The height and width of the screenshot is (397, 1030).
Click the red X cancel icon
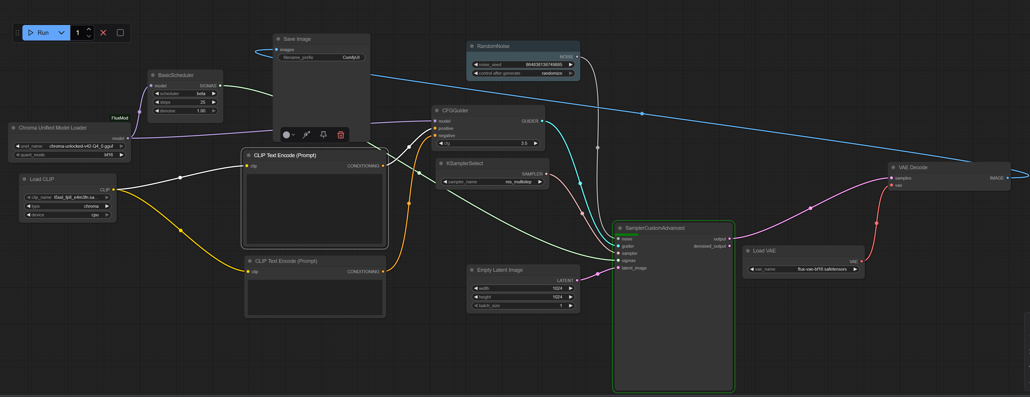pyautogui.click(x=103, y=33)
